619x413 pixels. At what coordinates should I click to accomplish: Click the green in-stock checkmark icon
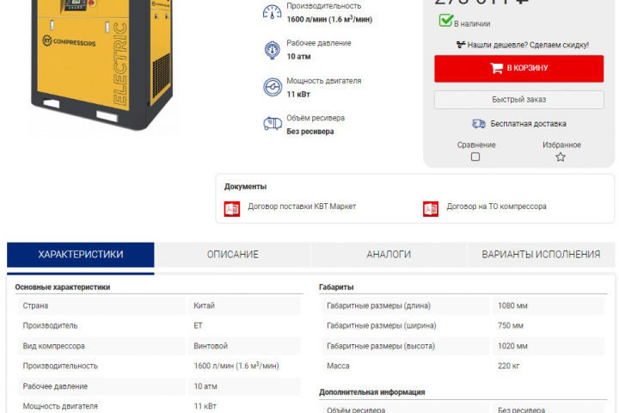point(445,20)
